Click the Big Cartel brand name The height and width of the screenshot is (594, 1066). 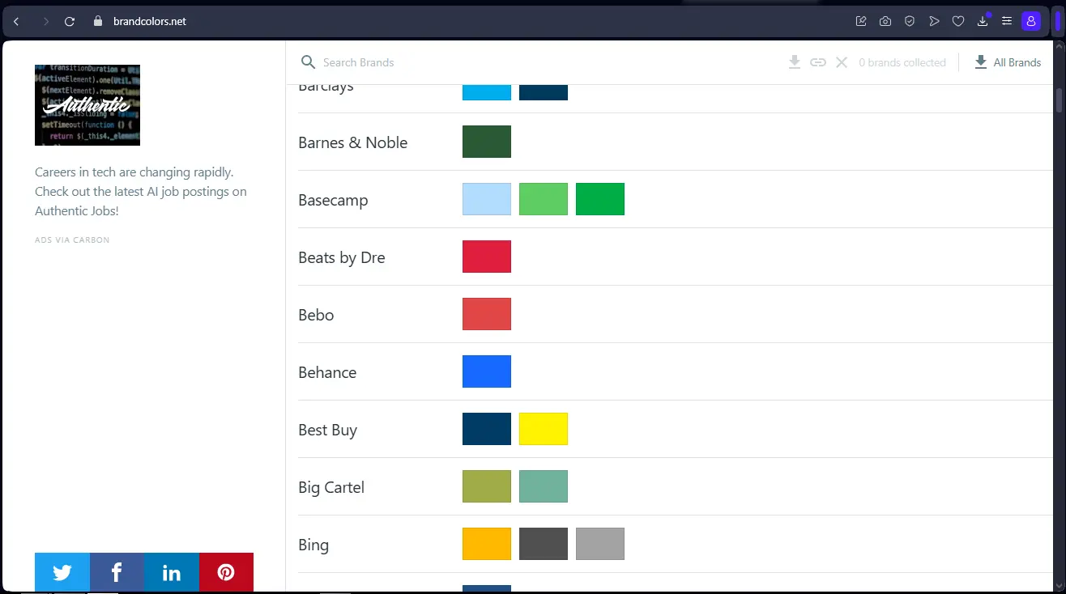tap(331, 488)
